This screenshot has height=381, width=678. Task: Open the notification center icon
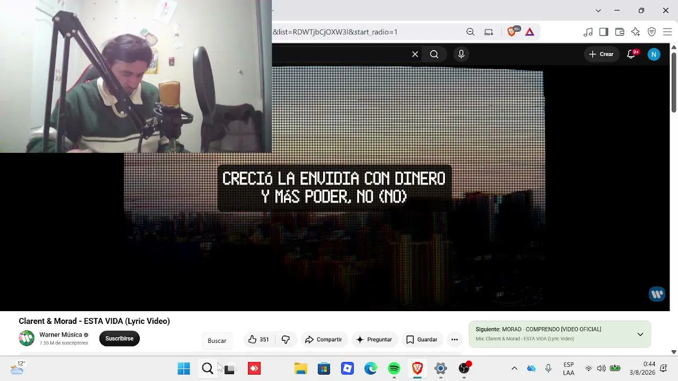(664, 368)
